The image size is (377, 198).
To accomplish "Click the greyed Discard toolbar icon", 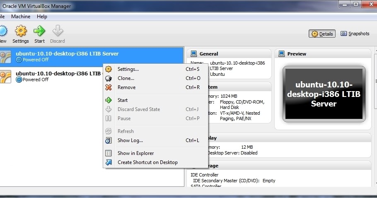I will point(58,31).
